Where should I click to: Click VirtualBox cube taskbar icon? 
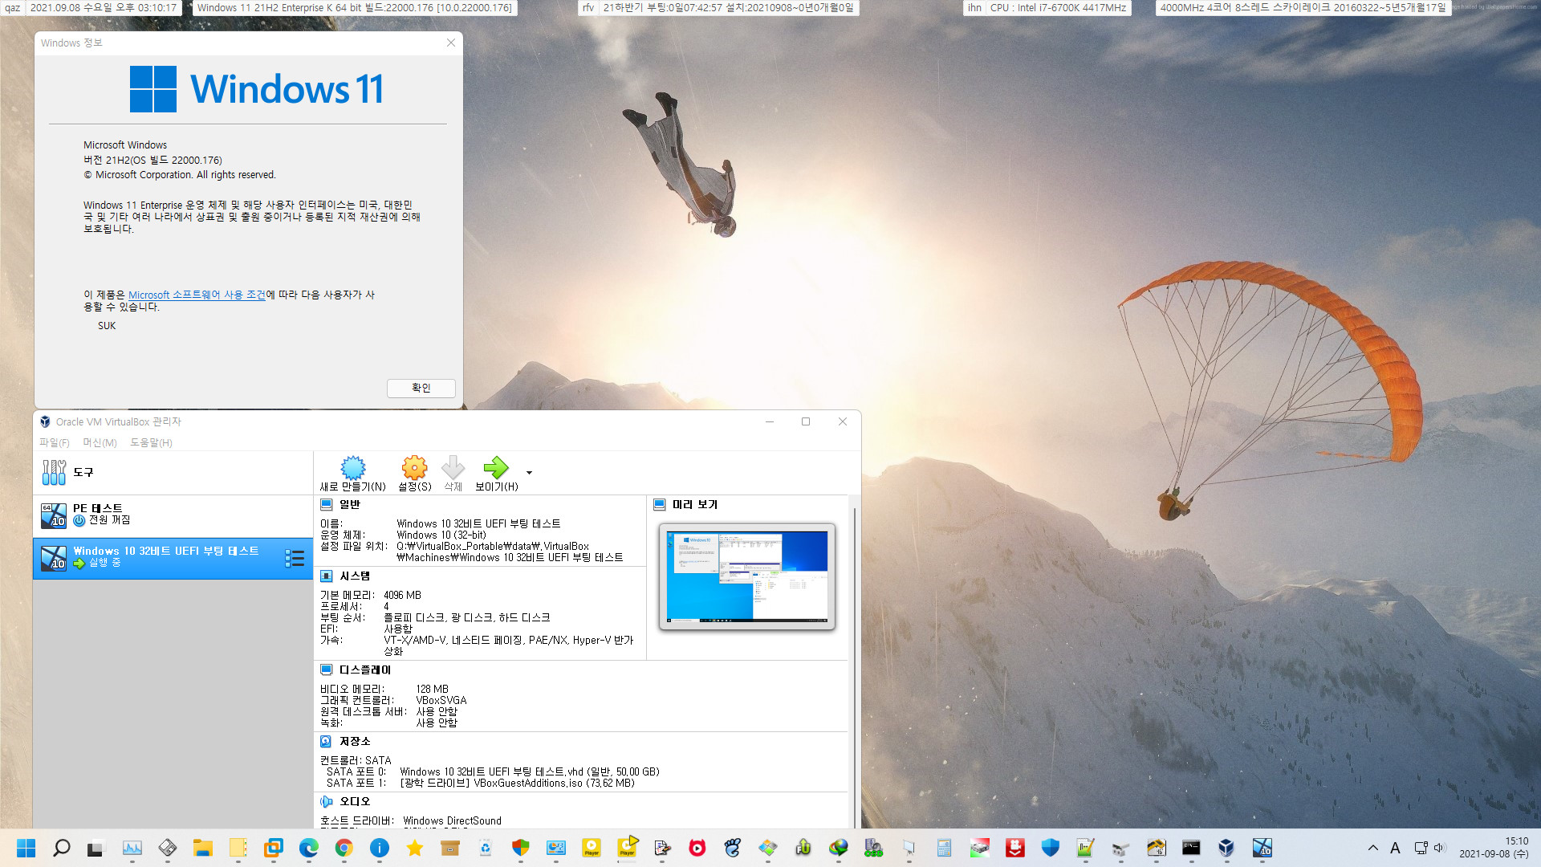point(1226,848)
